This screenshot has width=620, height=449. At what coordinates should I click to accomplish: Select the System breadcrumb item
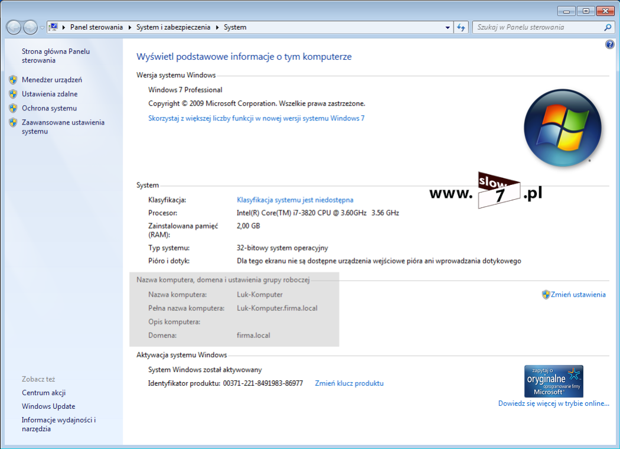point(235,27)
